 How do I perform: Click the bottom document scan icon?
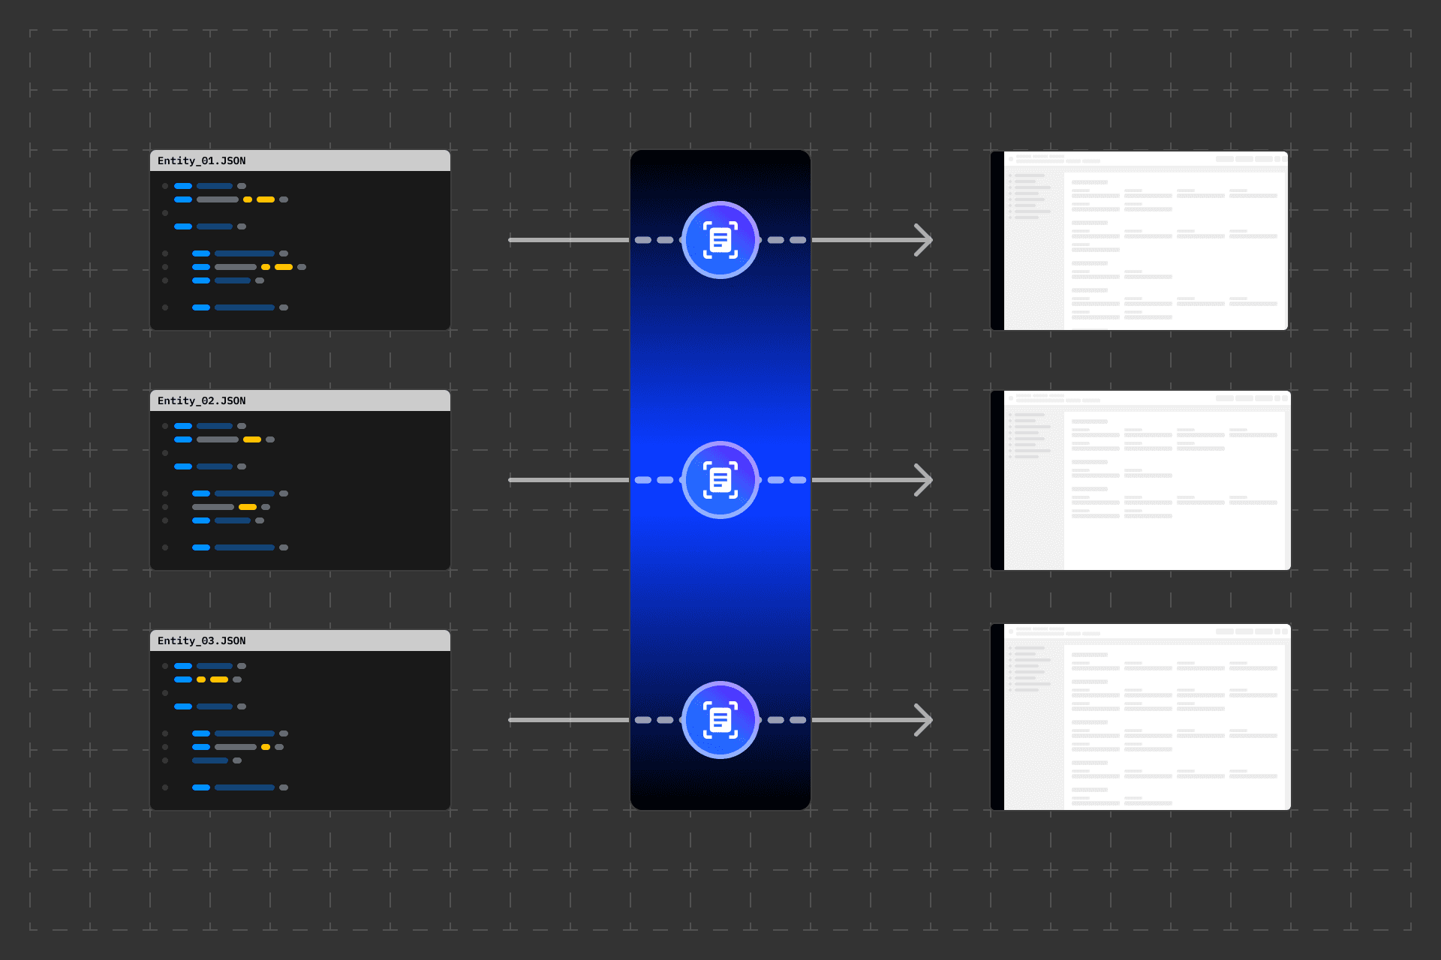tap(720, 720)
